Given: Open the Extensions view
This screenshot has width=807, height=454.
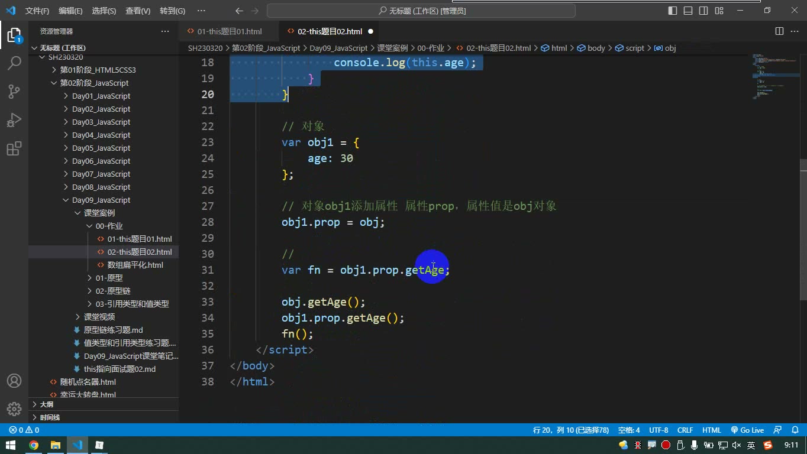Looking at the screenshot, I should [14, 148].
